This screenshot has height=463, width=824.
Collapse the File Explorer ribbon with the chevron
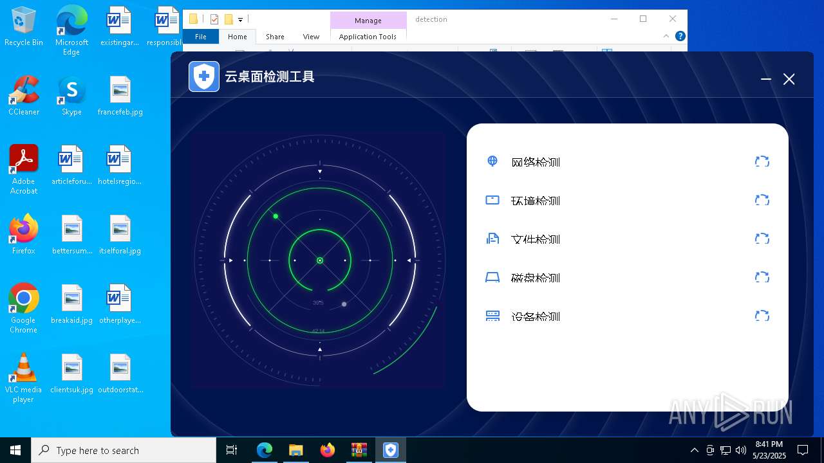667,37
